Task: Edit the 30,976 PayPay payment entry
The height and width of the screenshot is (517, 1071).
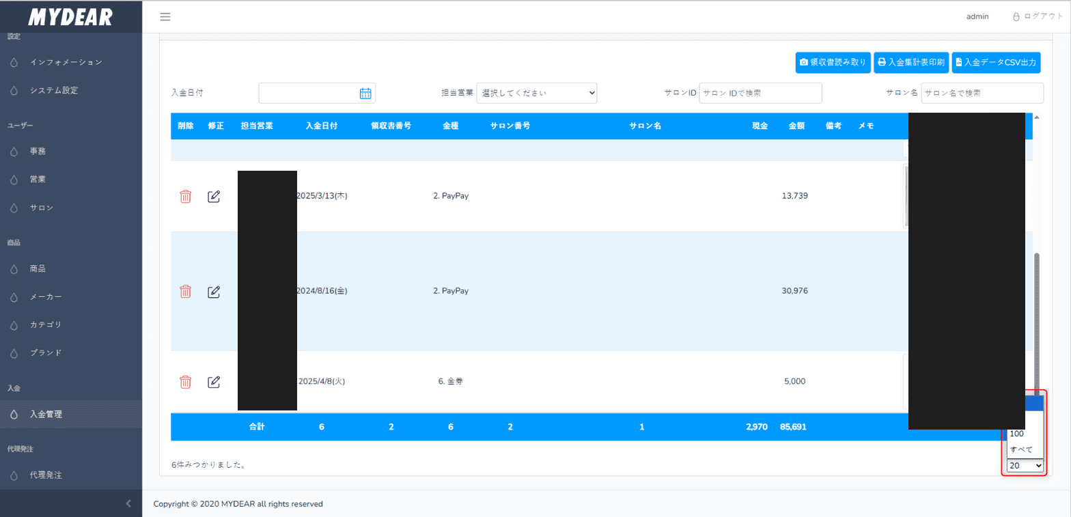Action: tap(214, 292)
